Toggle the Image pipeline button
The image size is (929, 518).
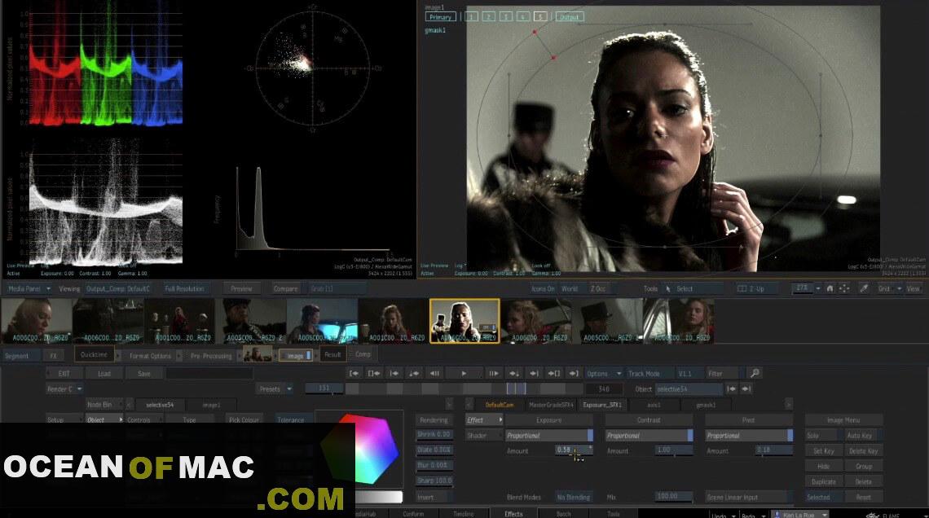296,355
